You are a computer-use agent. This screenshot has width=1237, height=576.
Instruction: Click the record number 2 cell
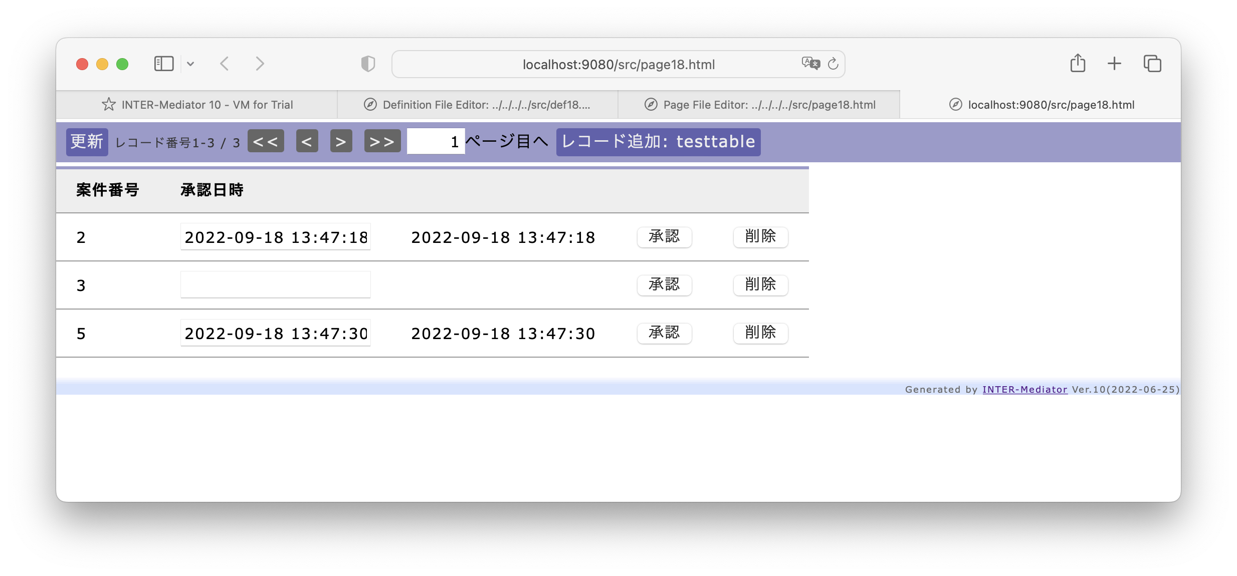[81, 237]
